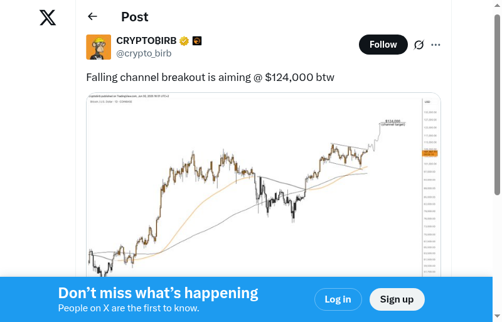Click the $124,000 channel target label in the chart
This screenshot has width=502, height=322.
pyautogui.click(x=393, y=122)
